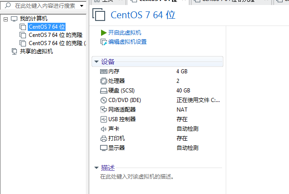
Task: Click the CentOS 7 64 位 page title
Action: (143, 15)
